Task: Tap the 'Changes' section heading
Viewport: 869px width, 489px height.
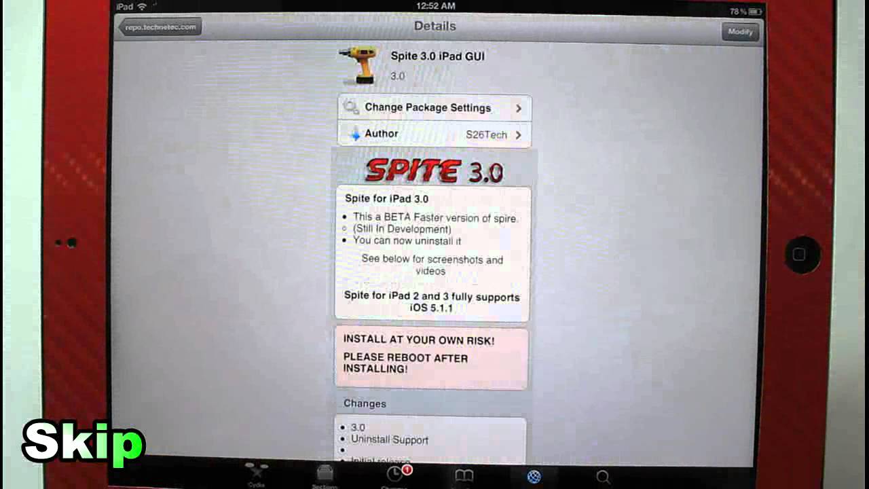Action: [365, 403]
